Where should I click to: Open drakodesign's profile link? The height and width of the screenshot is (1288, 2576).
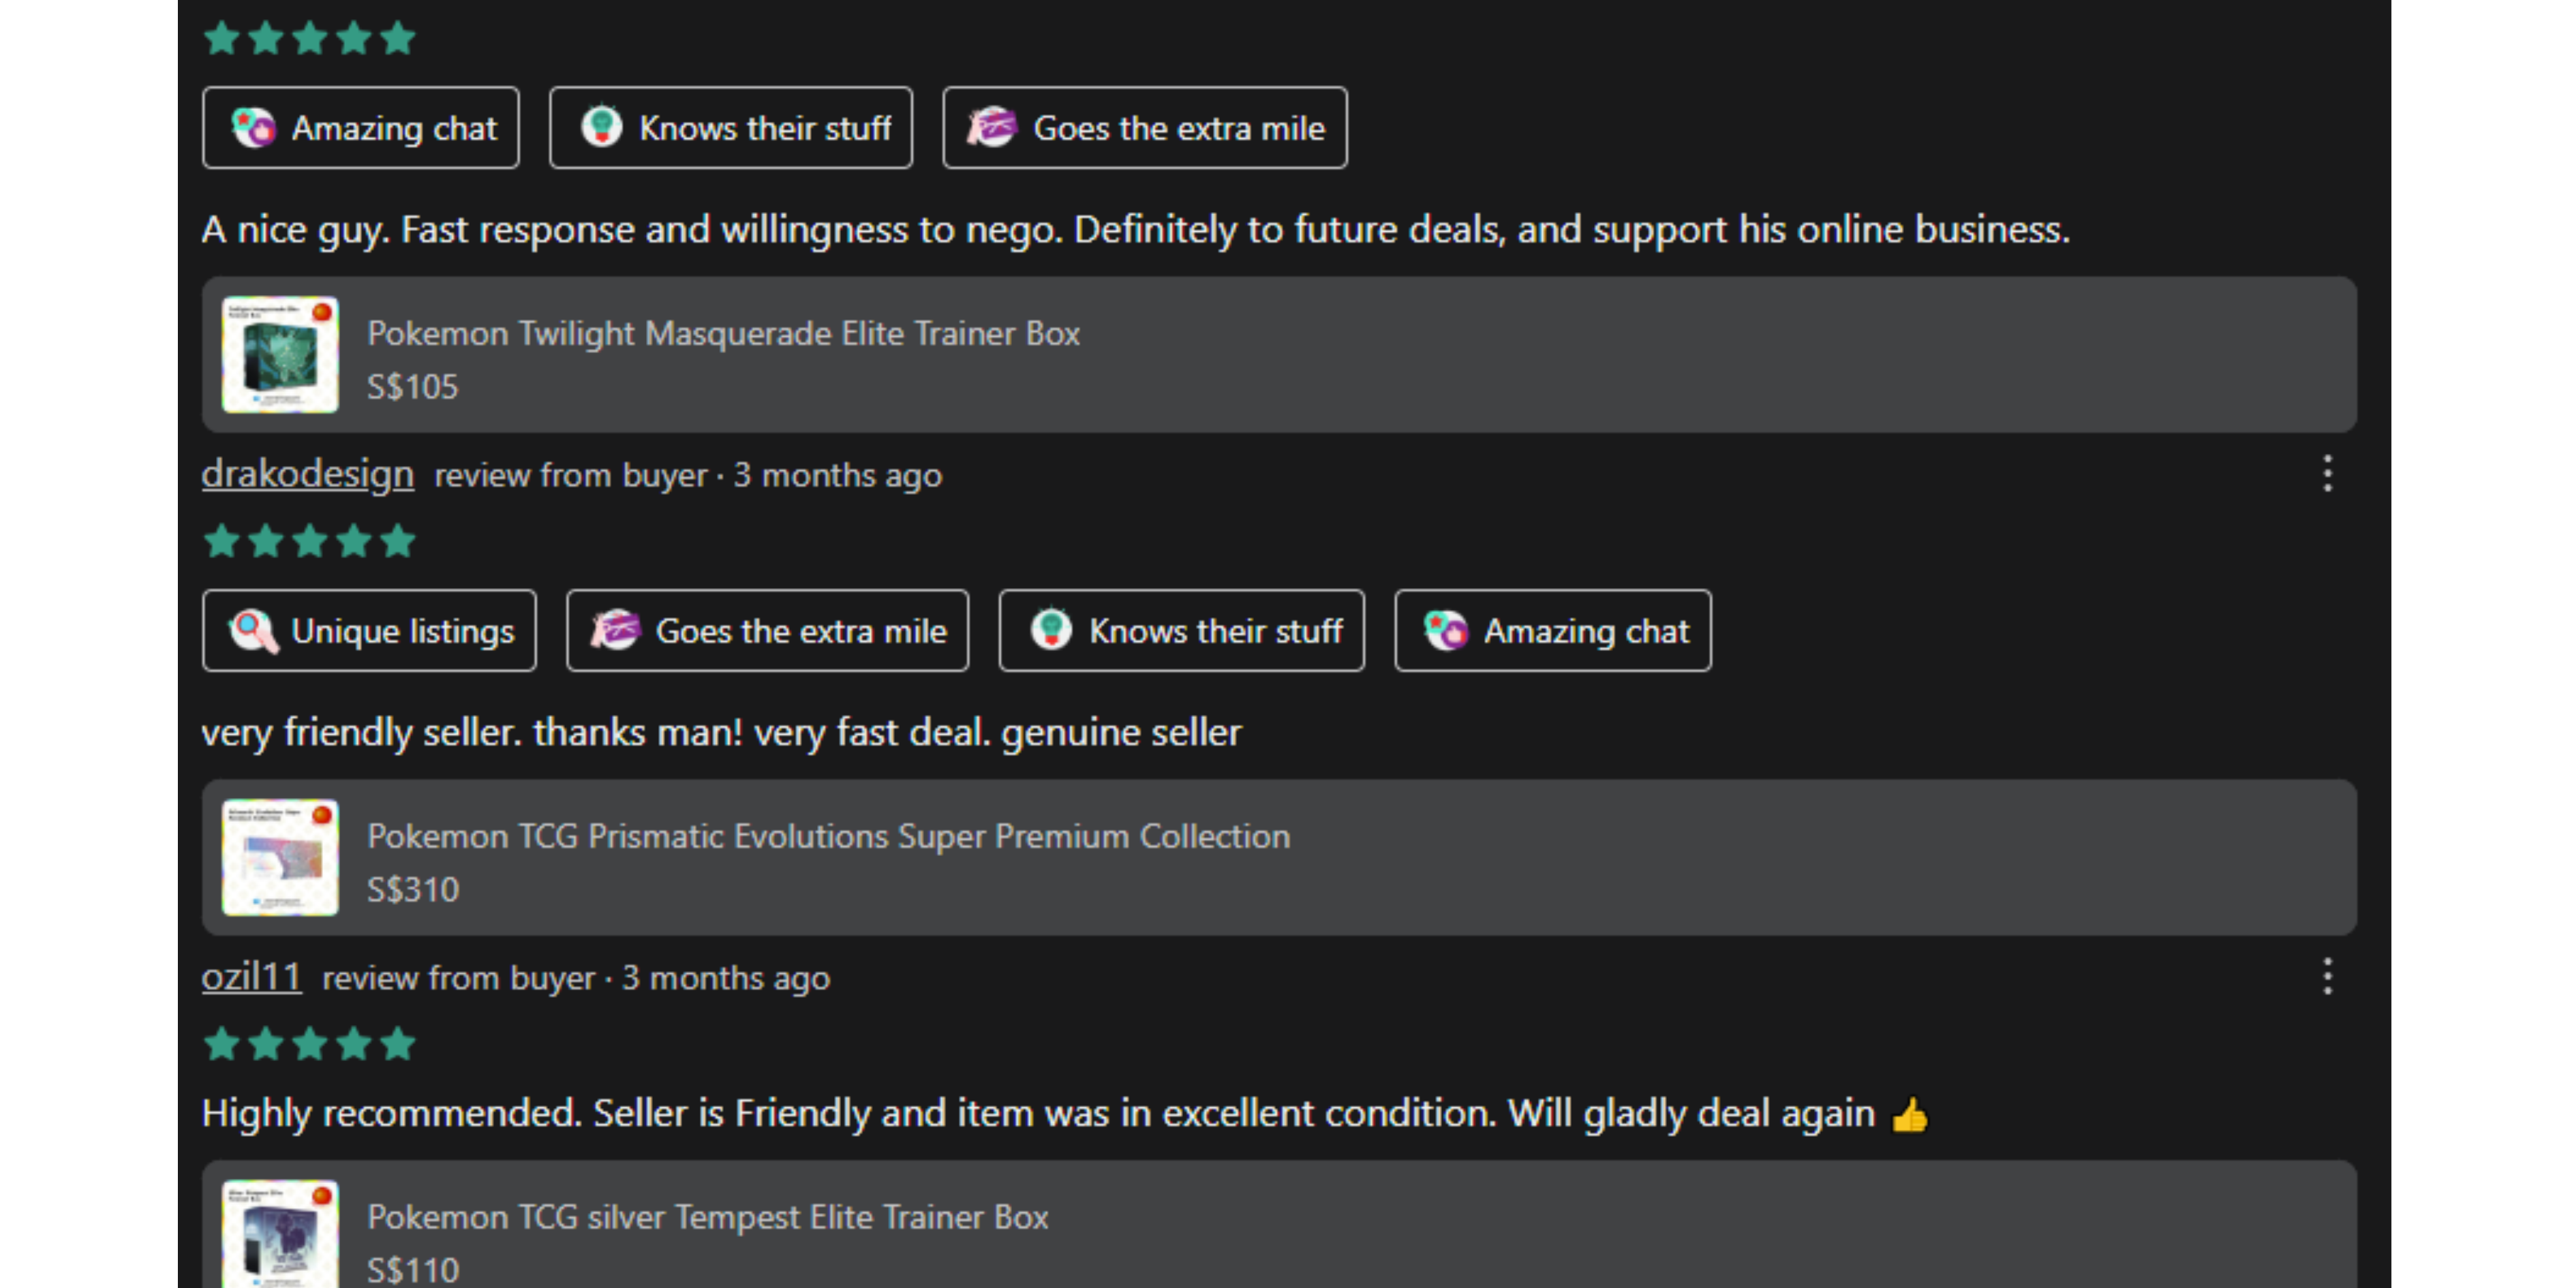(x=307, y=474)
